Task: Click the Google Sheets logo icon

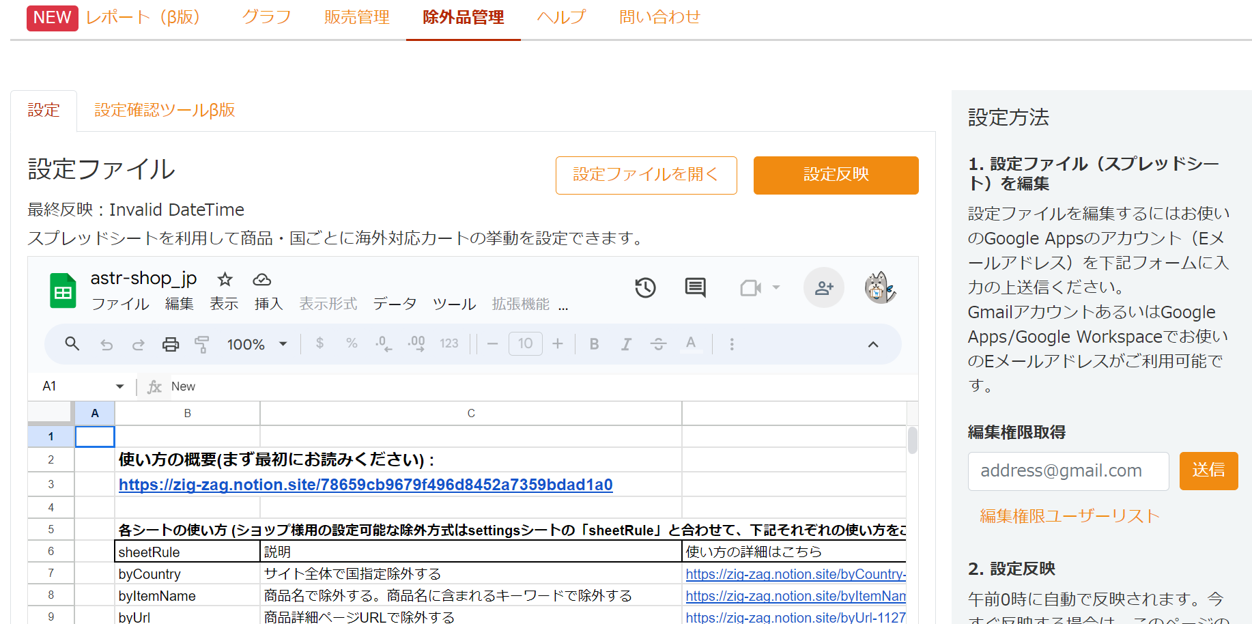Action: pyautogui.click(x=63, y=291)
